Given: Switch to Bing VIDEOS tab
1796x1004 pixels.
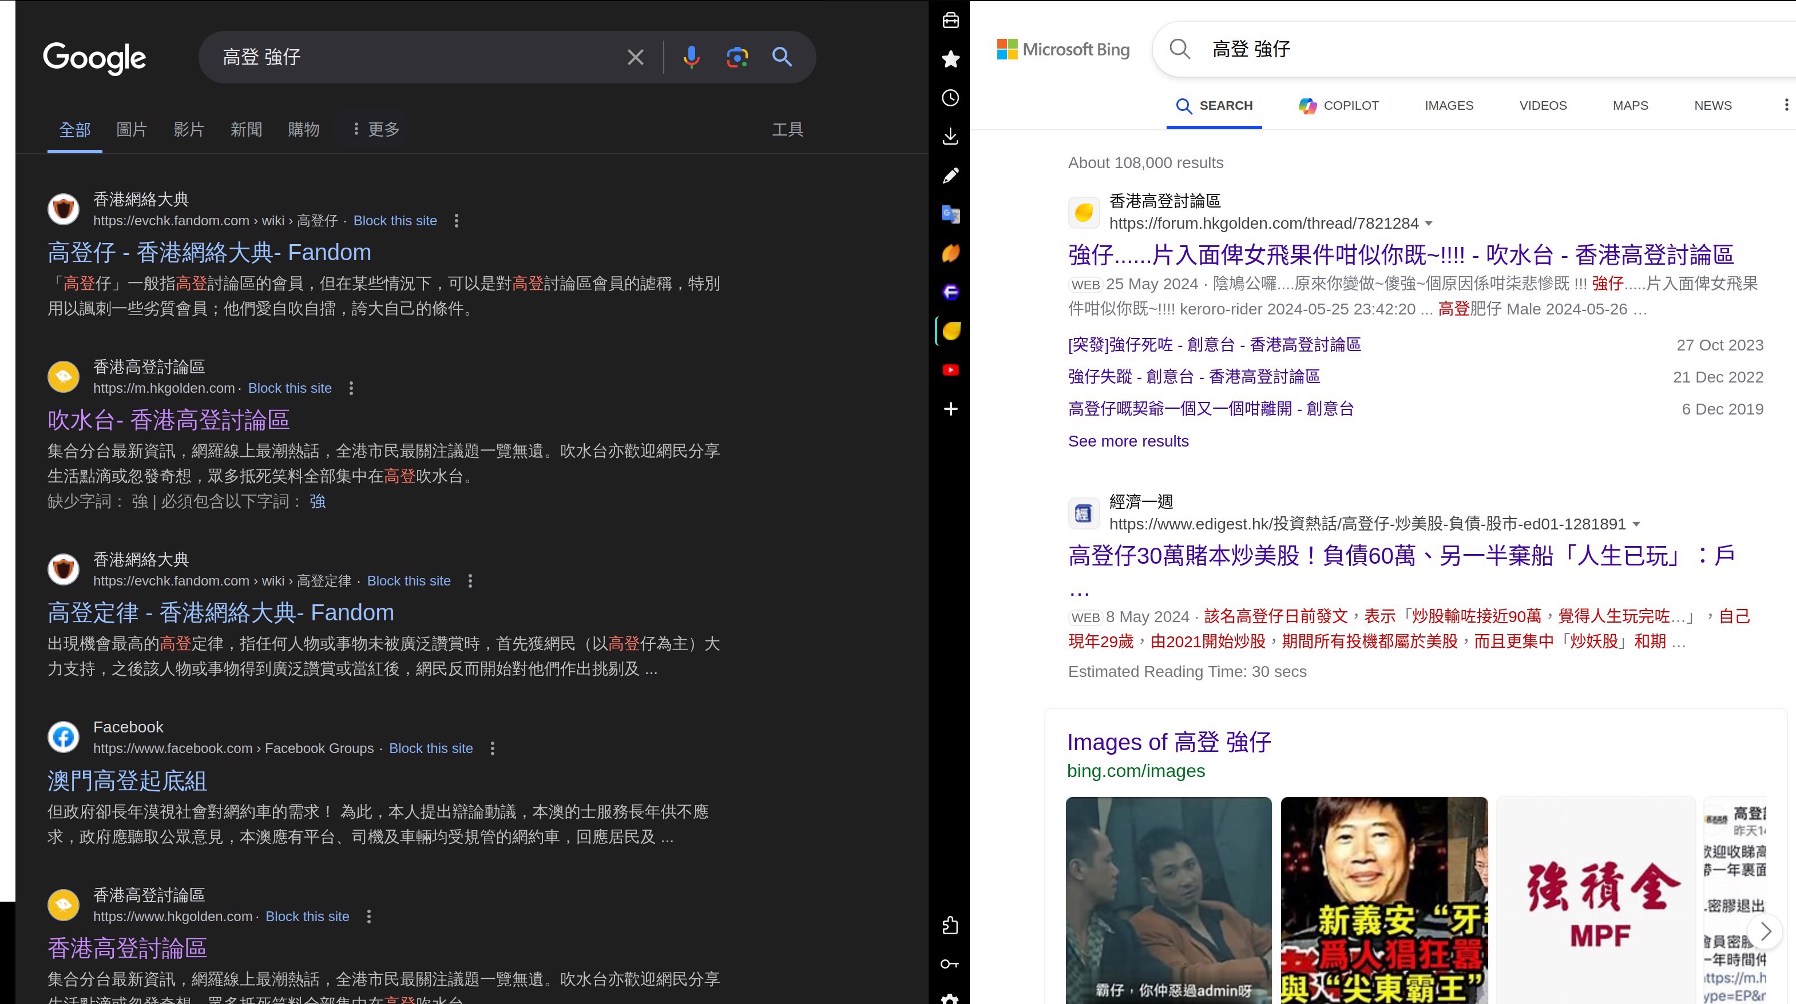Looking at the screenshot, I should [x=1543, y=106].
